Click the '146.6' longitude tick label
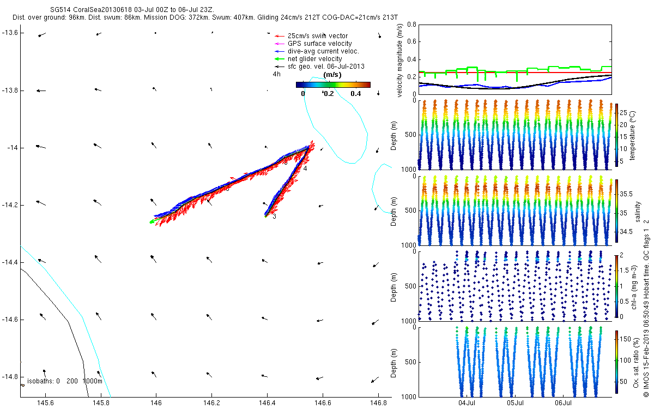 coord(323,403)
